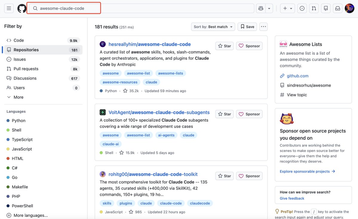Open Copilot chat icon
The image size is (358, 219).
(x=261, y=8)
